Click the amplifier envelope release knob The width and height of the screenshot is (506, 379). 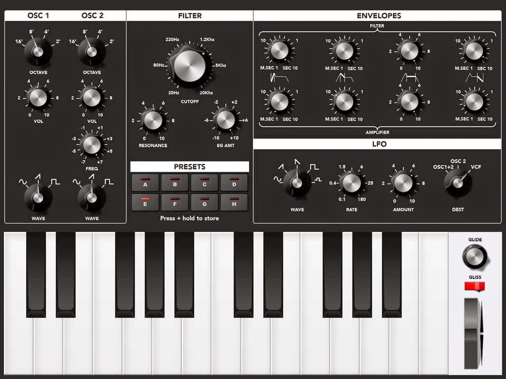[474, 102]
